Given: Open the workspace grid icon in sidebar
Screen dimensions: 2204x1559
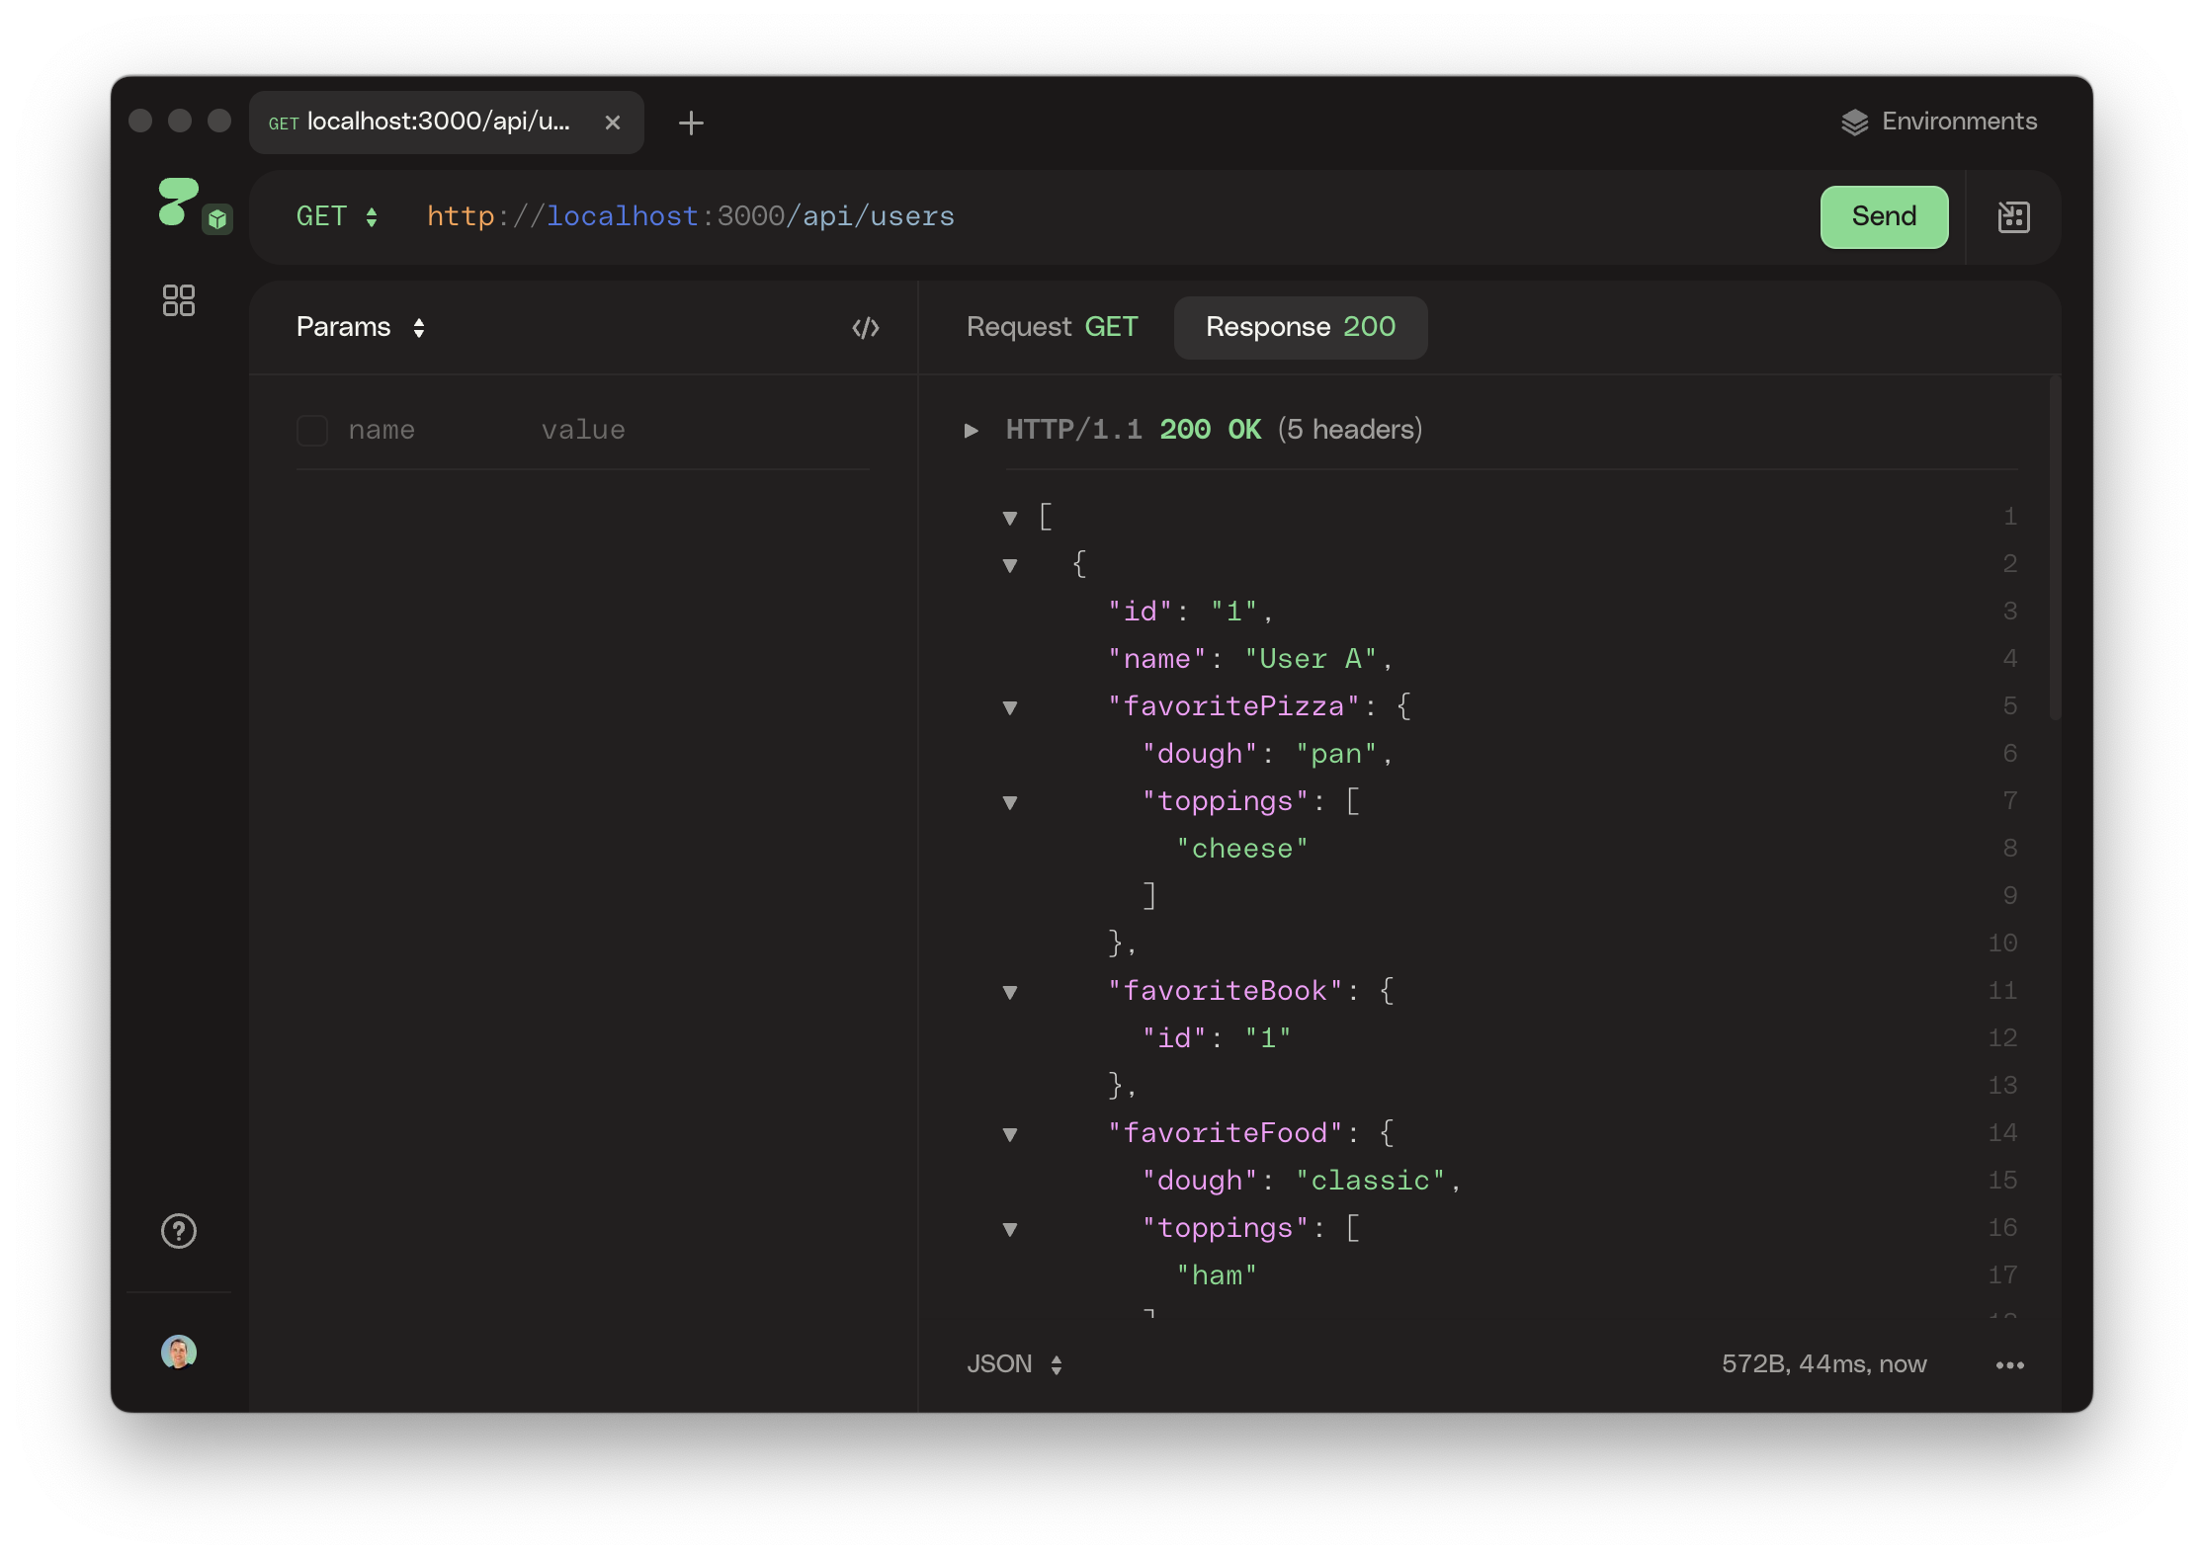Looking at the screenshot, I should [179, 300].
